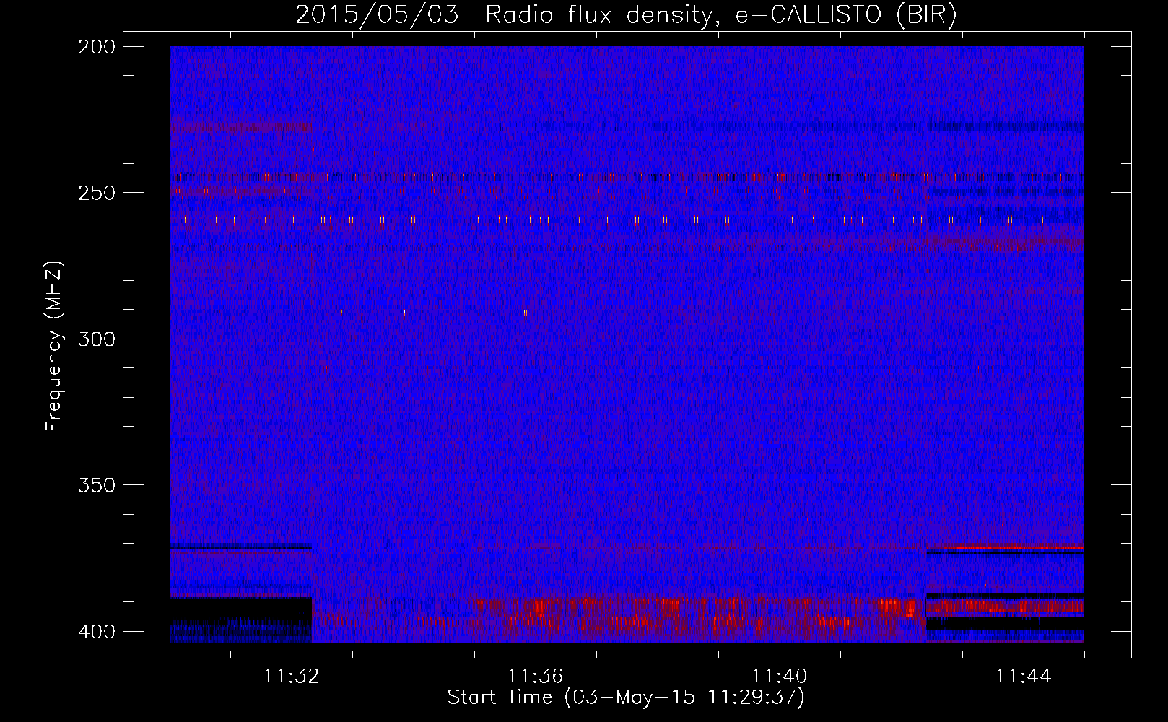Click the 250 frequency tick label
This screenshot has width=1168, height=722.
point(96,193)
